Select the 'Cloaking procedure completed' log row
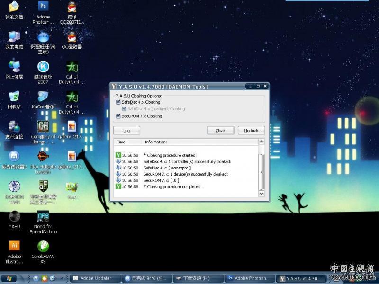The width and height of the screenshot is (379, 284). coord(186,186)
